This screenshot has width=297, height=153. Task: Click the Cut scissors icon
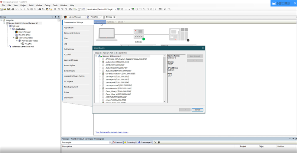[x=25, y=9]
